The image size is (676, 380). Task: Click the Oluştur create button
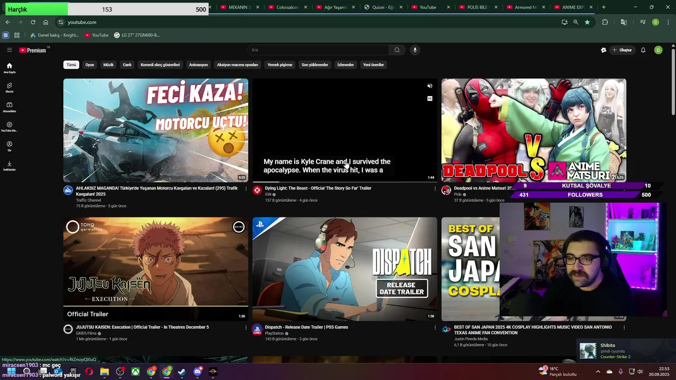pyautogui.click(x=622, y=50)
